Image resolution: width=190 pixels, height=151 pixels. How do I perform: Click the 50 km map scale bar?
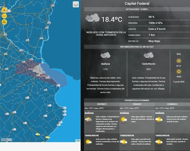point(5,140)
